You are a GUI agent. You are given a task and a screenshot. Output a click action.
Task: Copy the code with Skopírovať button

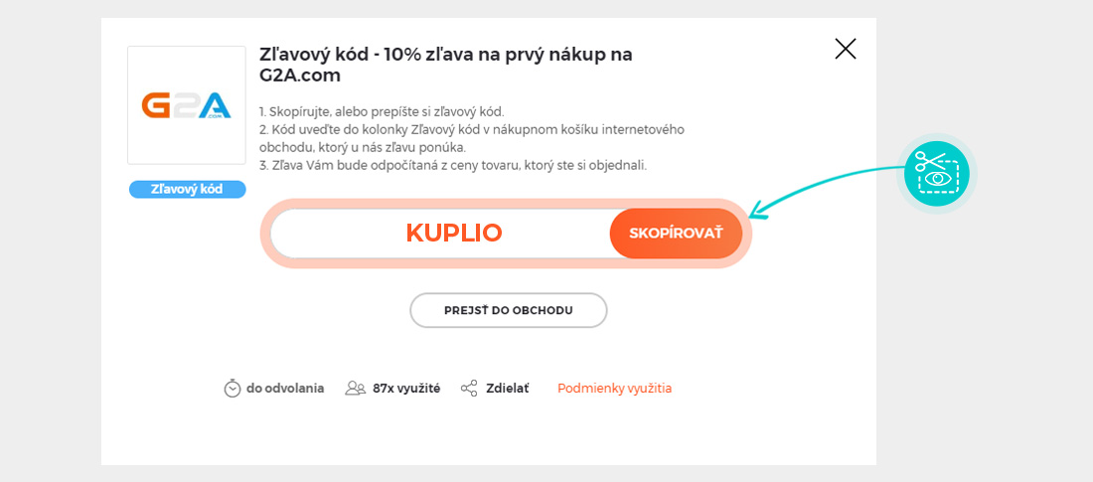676,234
